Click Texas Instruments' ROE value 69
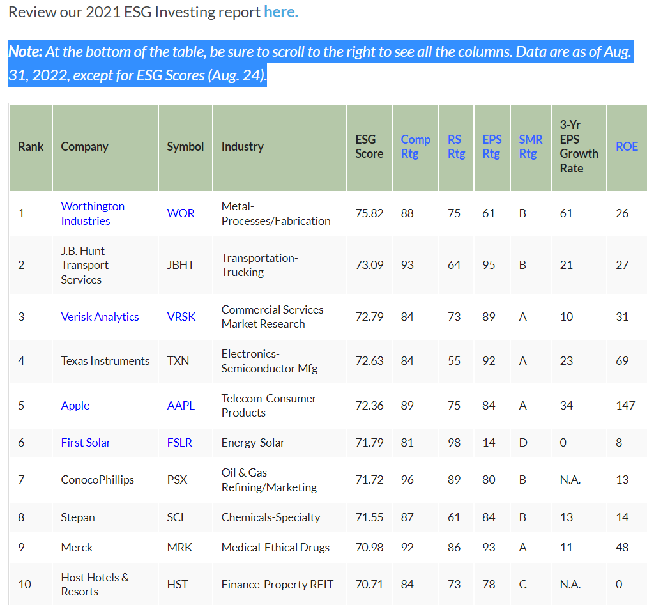Image resolution: width=647 pixels, height=605 pixels. click(x=622, y=361)
